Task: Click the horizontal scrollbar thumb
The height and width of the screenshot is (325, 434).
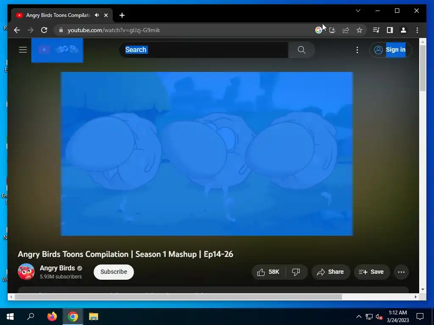Action: [x=178, y=297]
